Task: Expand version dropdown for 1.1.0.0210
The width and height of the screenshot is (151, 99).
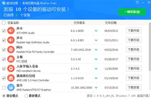Action: pos(96,78)
